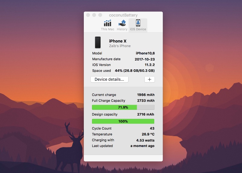Click the Manufacture date label
The height and width of the screenshot is (173, 242).
106,59
